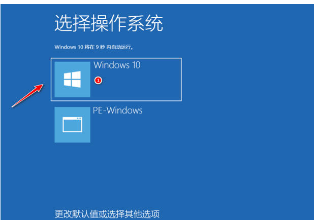
Task: Select the PE-Windows text label
Action: tap(118, 111)
